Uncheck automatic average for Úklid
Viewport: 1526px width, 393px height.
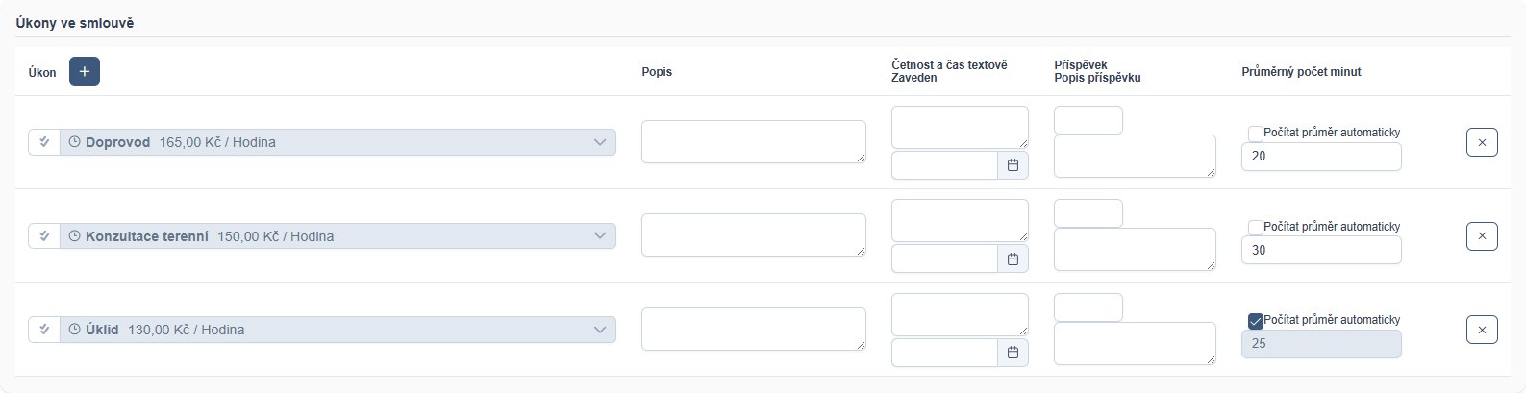point(1255,321)
